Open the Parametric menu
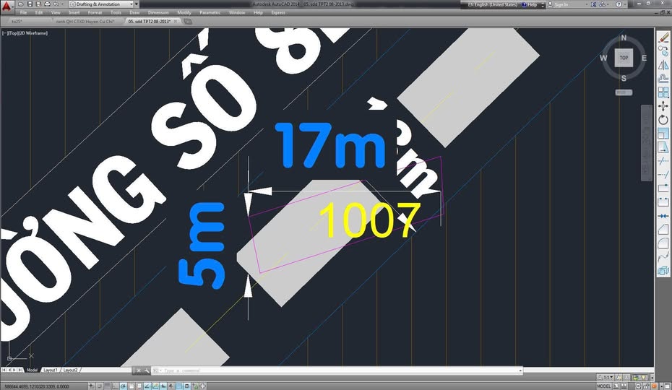The width and height of the screenshot is (672, 390). [x=210, y=13]
